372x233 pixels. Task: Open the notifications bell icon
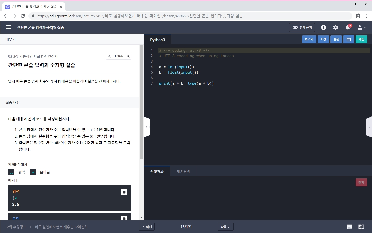point(348,27)
